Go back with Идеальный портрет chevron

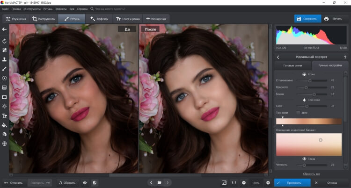click(x=278, y=57)
